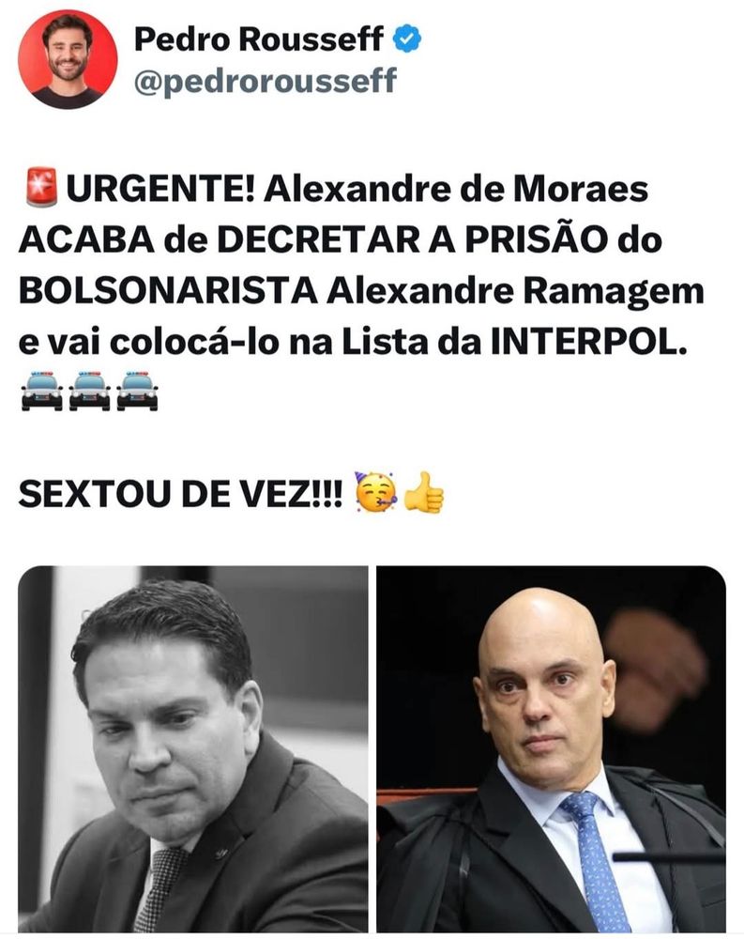Open Pedro Rousseff's profile picture
Image resolution: width=744 pixels, height=939 pixels.
68,59
